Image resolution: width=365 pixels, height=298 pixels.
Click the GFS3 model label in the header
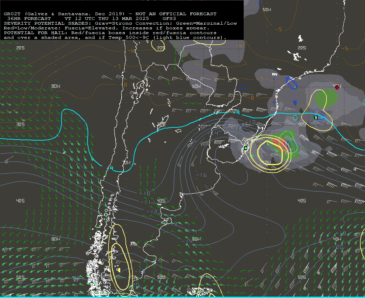169,19
